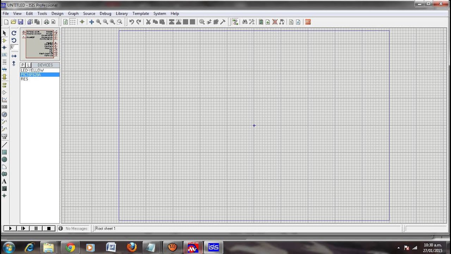Click the zoom out magnifier
The image size is (451, 254).
click(105, 22)
